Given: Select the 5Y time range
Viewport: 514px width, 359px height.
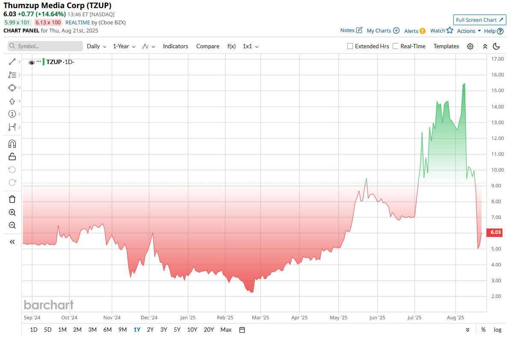Looking at the screenshot, I should (177, 330).
